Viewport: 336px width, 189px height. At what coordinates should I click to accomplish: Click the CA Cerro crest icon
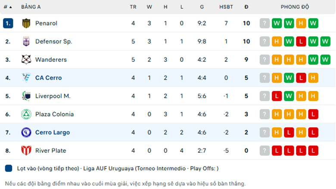(x=26, y=77)
